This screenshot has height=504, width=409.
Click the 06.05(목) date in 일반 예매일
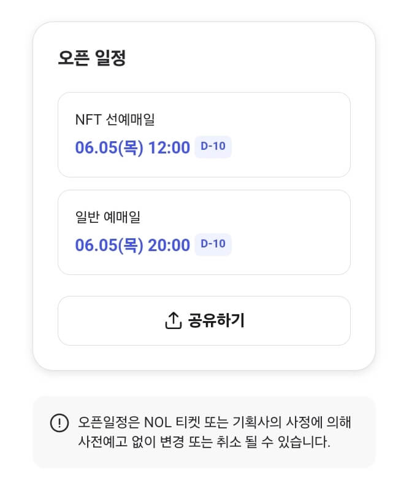coord(109,246)
